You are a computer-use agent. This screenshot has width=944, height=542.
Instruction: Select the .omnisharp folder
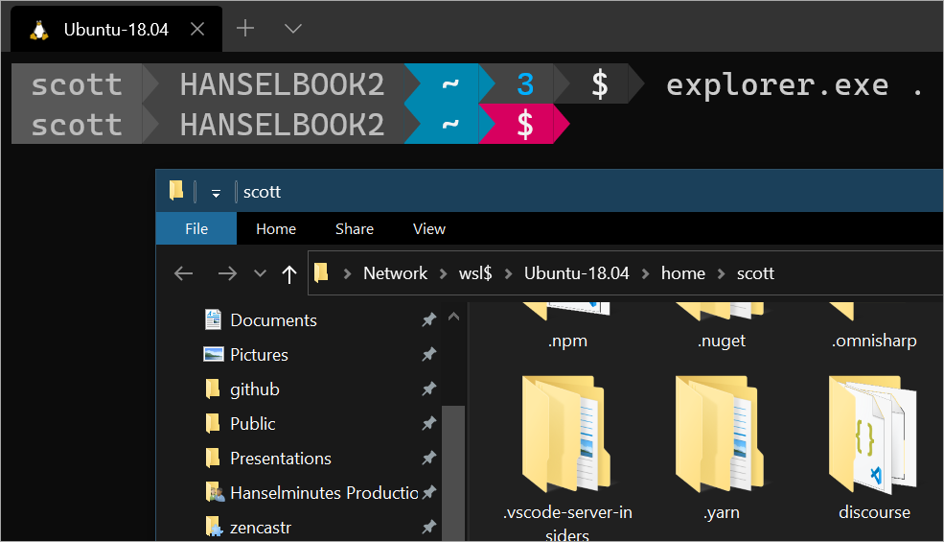tap(874, 326)
